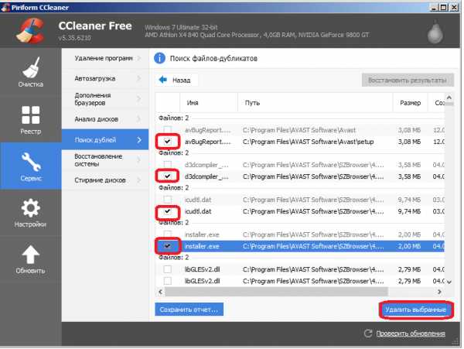This screenshot has width=464, height=349.
Task: Click Восстановить результаты button
Action: pyautogui.click(x=408, y=80)
